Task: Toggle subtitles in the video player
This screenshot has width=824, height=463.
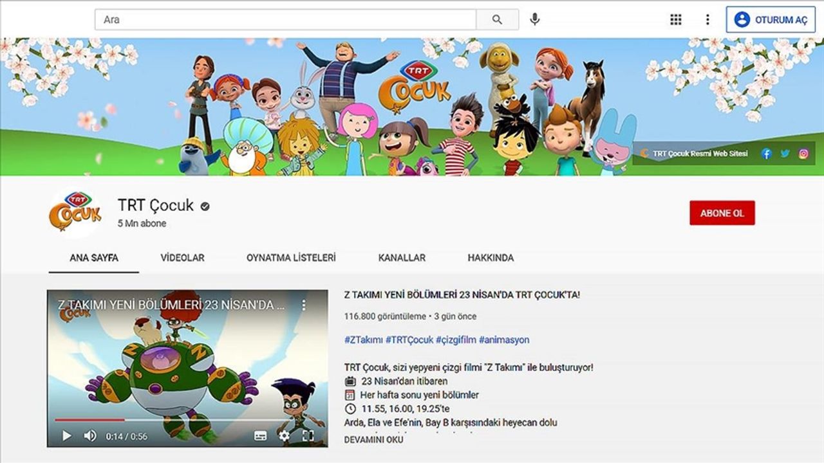Action: point(260,436)
